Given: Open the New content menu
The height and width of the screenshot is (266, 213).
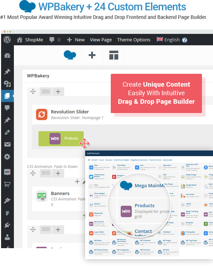Looking at the screenshot, I should (x=76, y=40).
